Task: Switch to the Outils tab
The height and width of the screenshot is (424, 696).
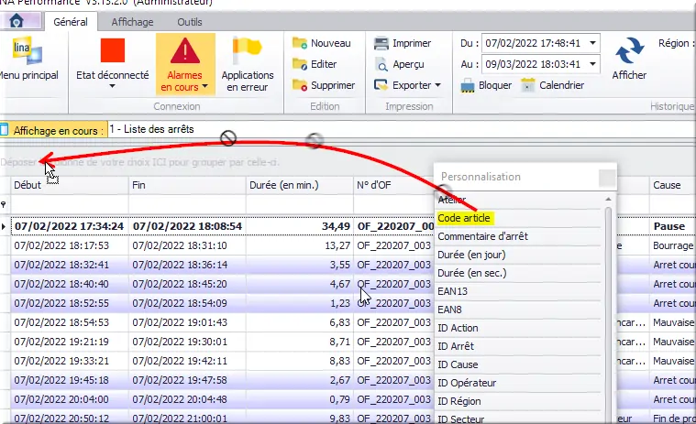Action: coord(190,22)
